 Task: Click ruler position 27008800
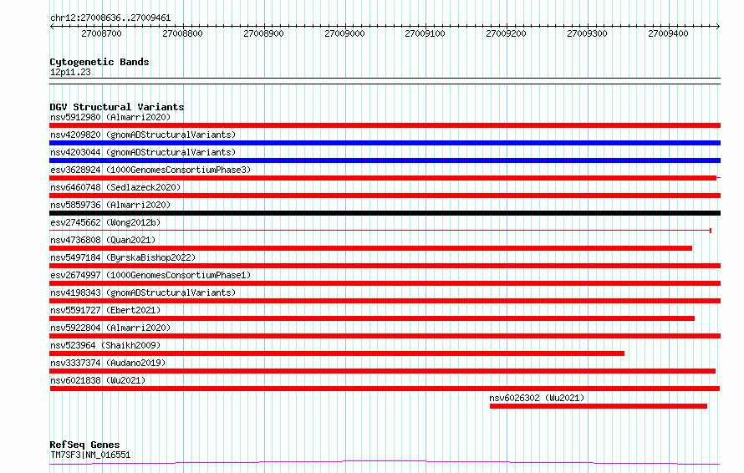183,33
